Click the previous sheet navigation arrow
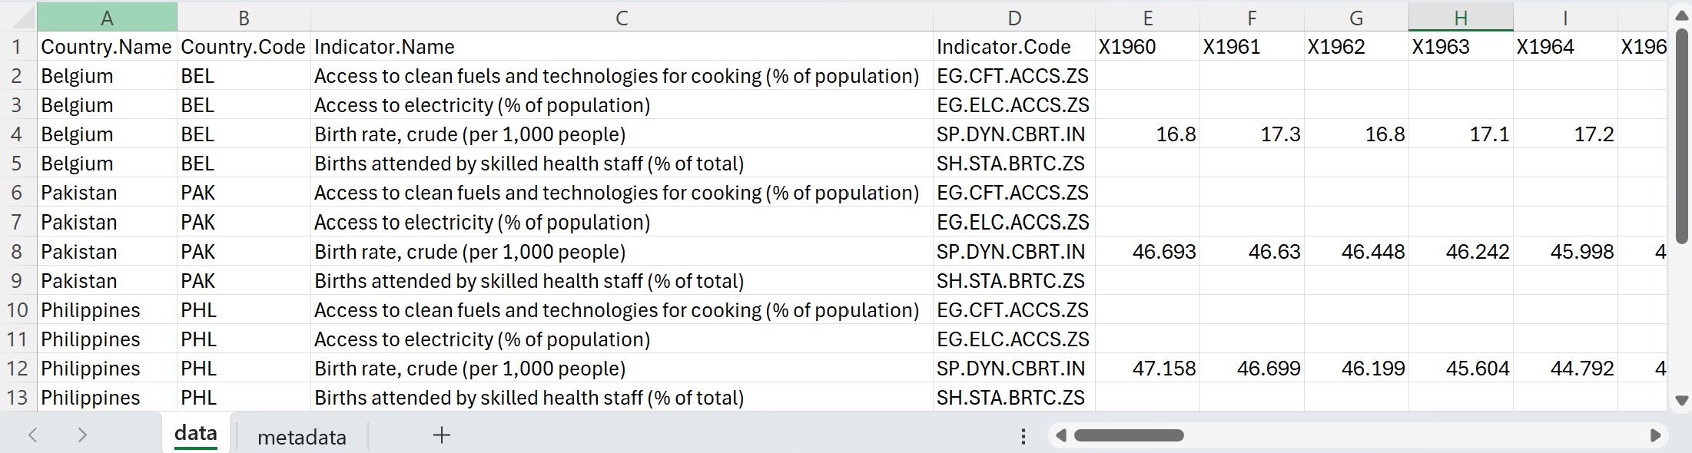The width and height of the screenshot is (1692, 453). pos(32,435)
